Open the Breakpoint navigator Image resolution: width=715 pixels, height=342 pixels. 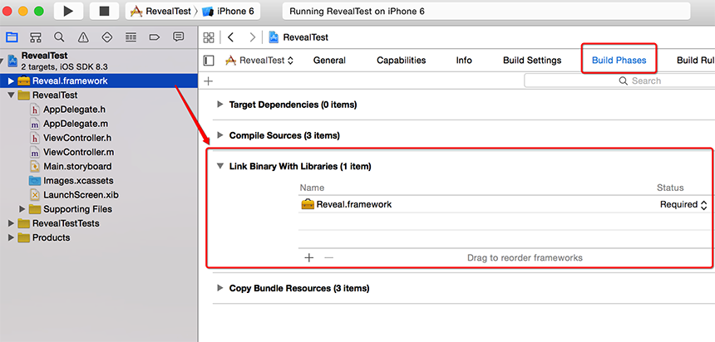[x=155, y=37]
